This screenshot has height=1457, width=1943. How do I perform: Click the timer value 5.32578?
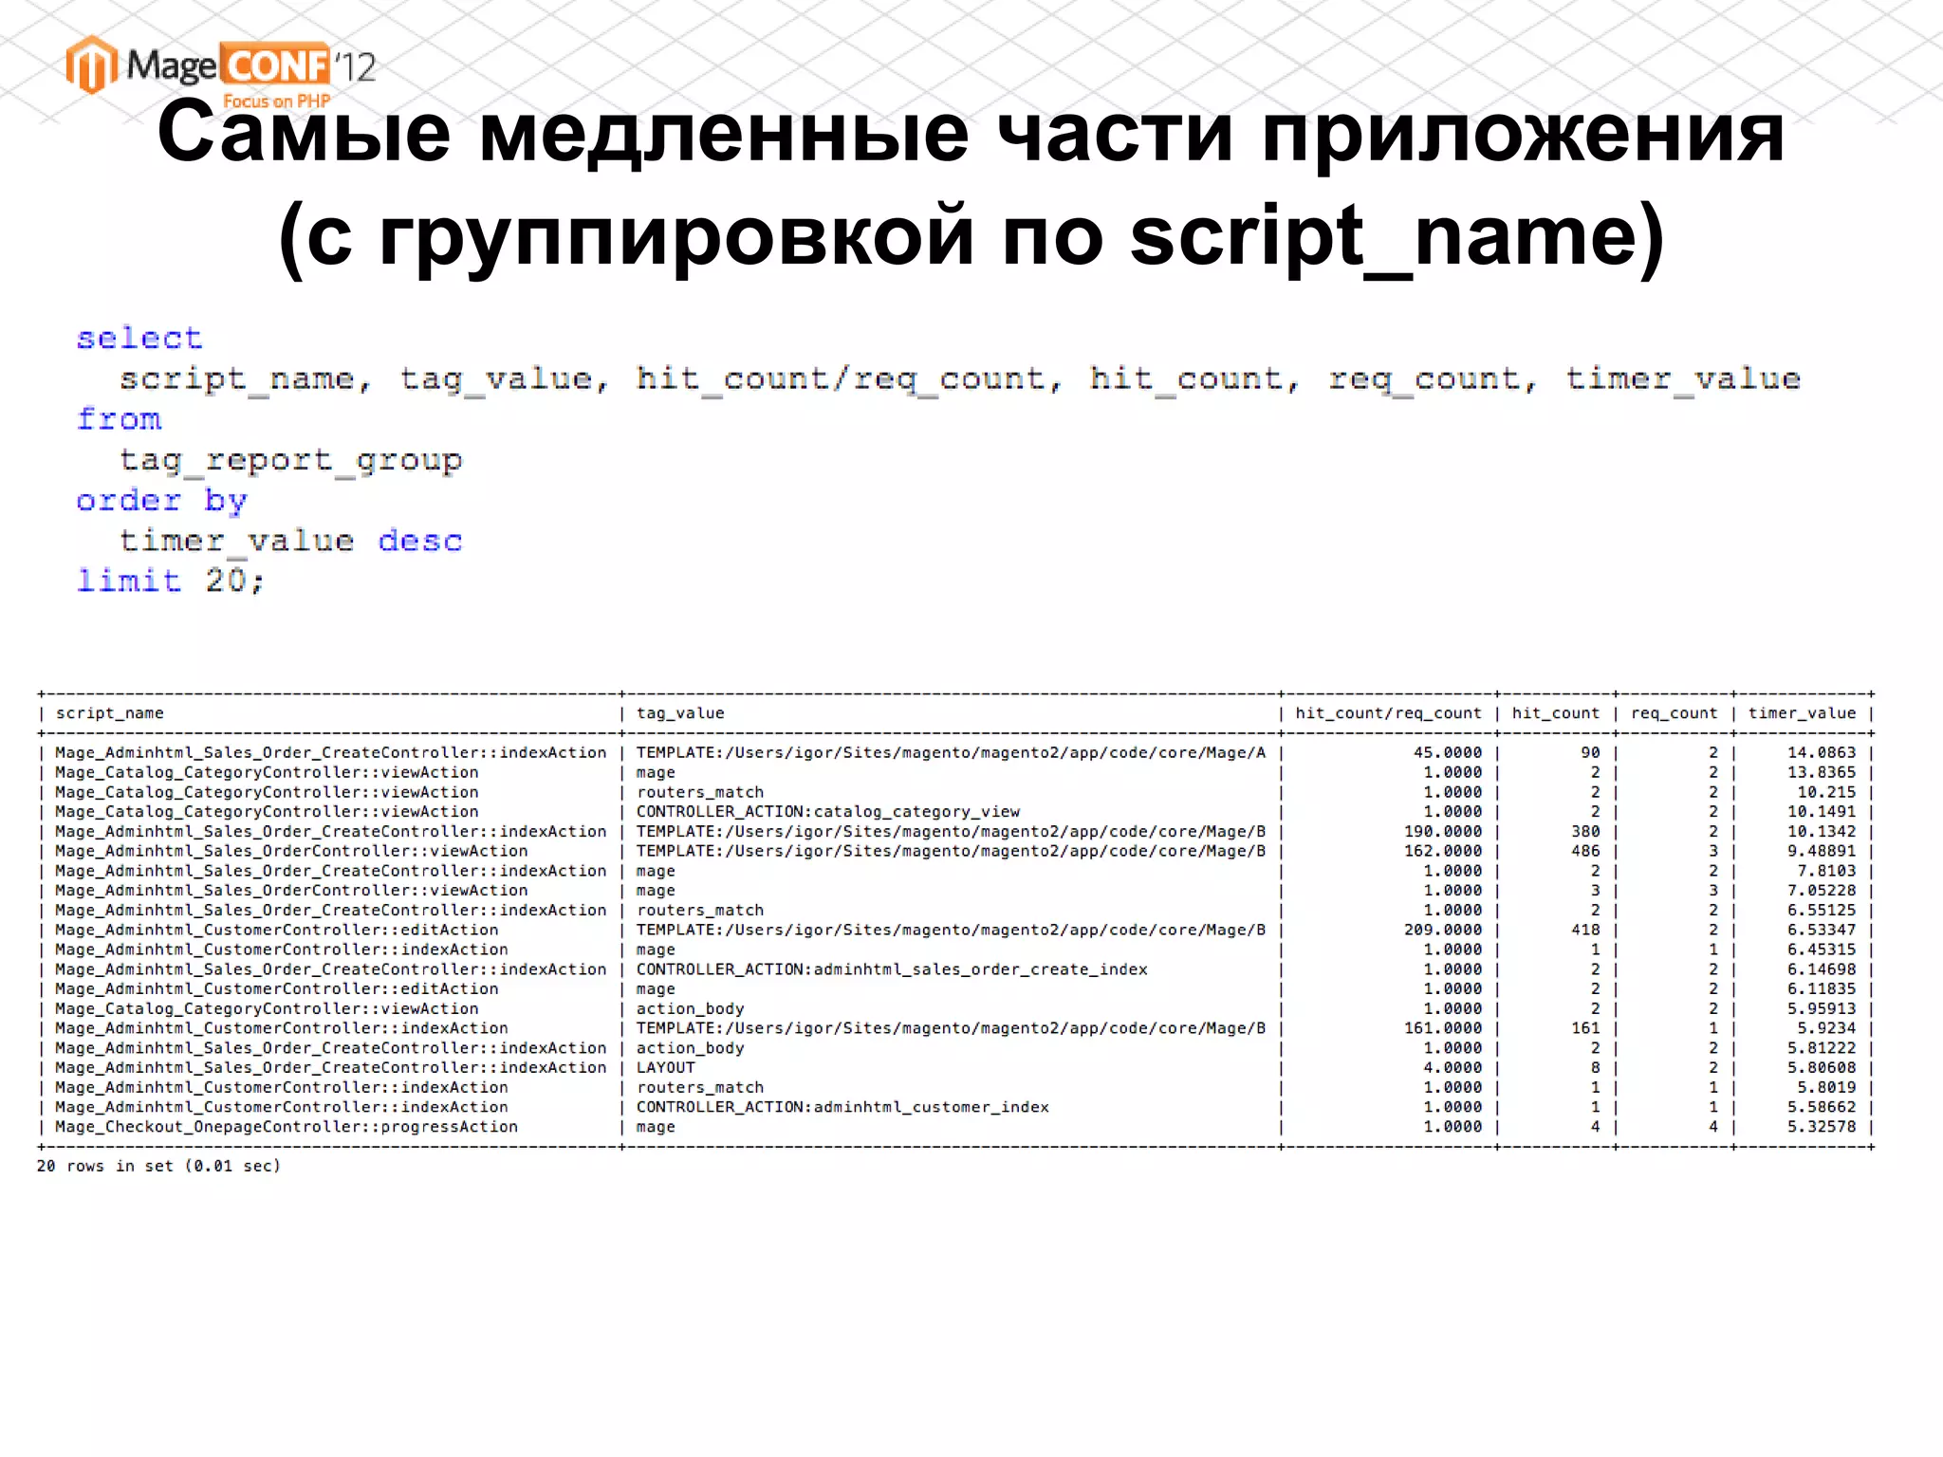[x=1822, y=1127]
